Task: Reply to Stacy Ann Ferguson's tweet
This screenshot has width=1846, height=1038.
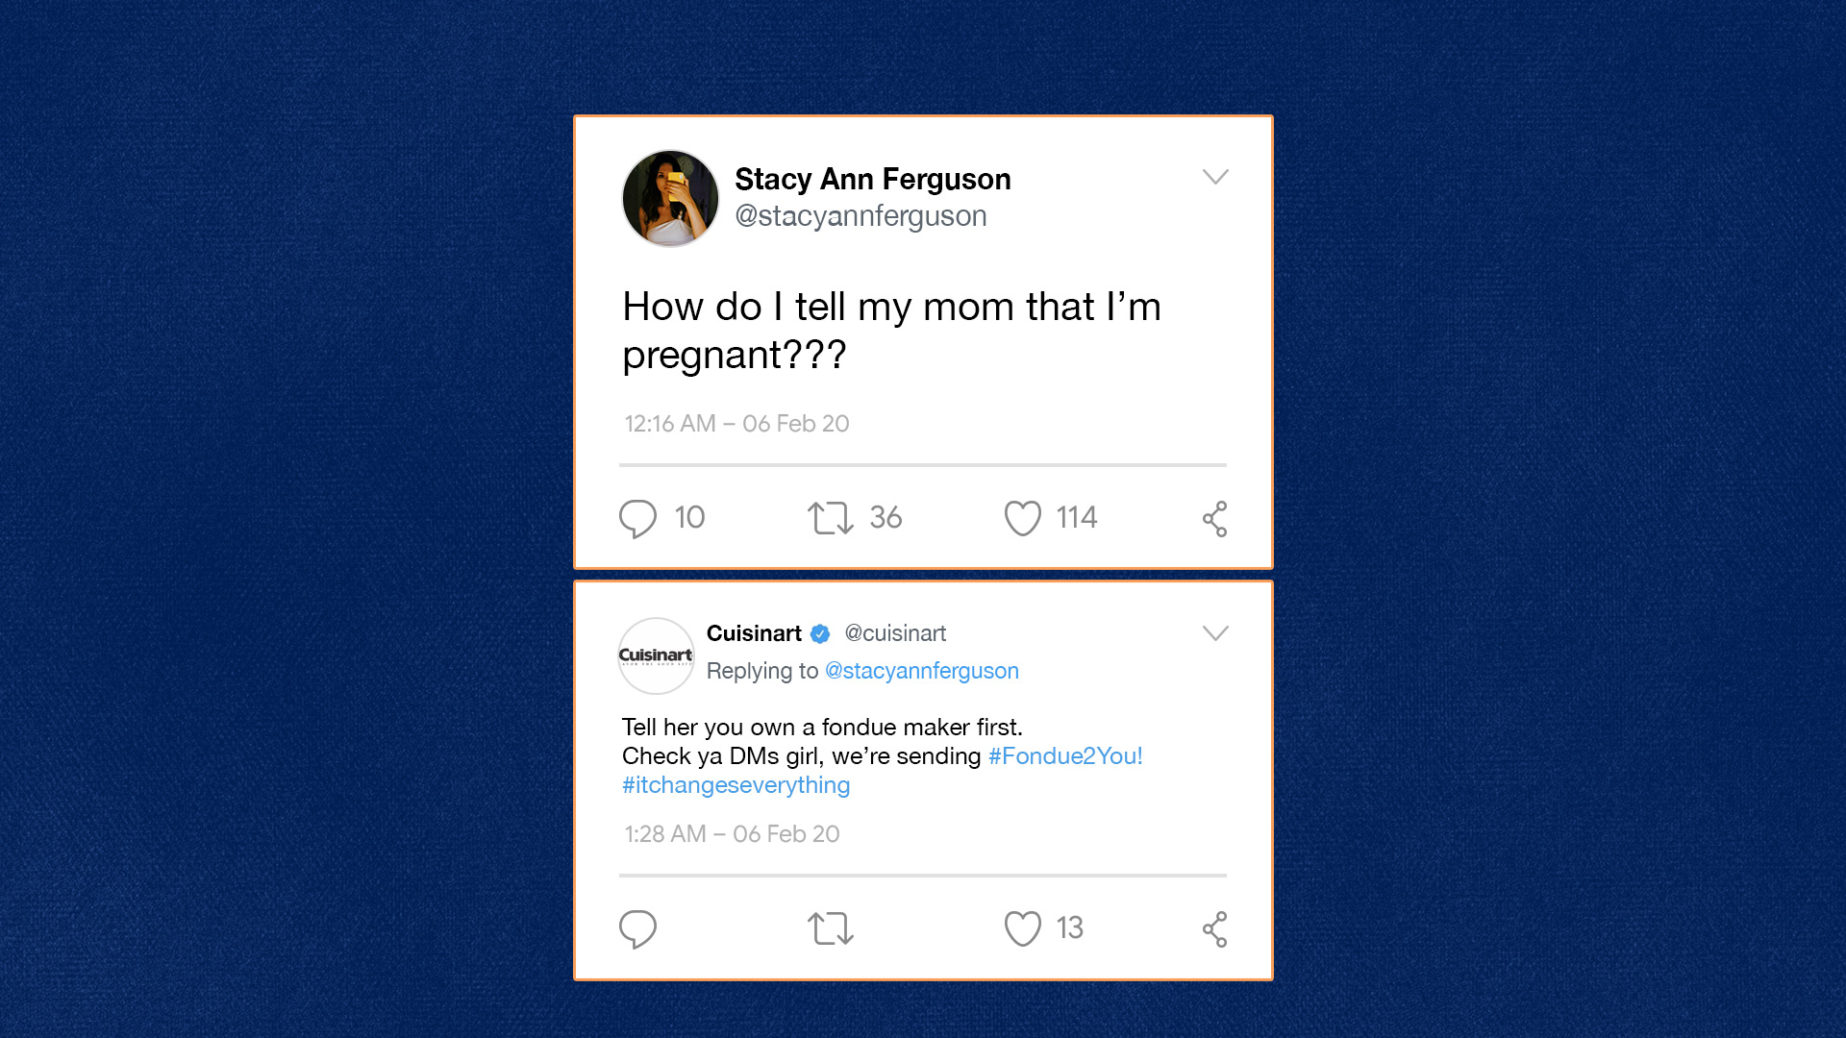Action: (x=637, y=518)
